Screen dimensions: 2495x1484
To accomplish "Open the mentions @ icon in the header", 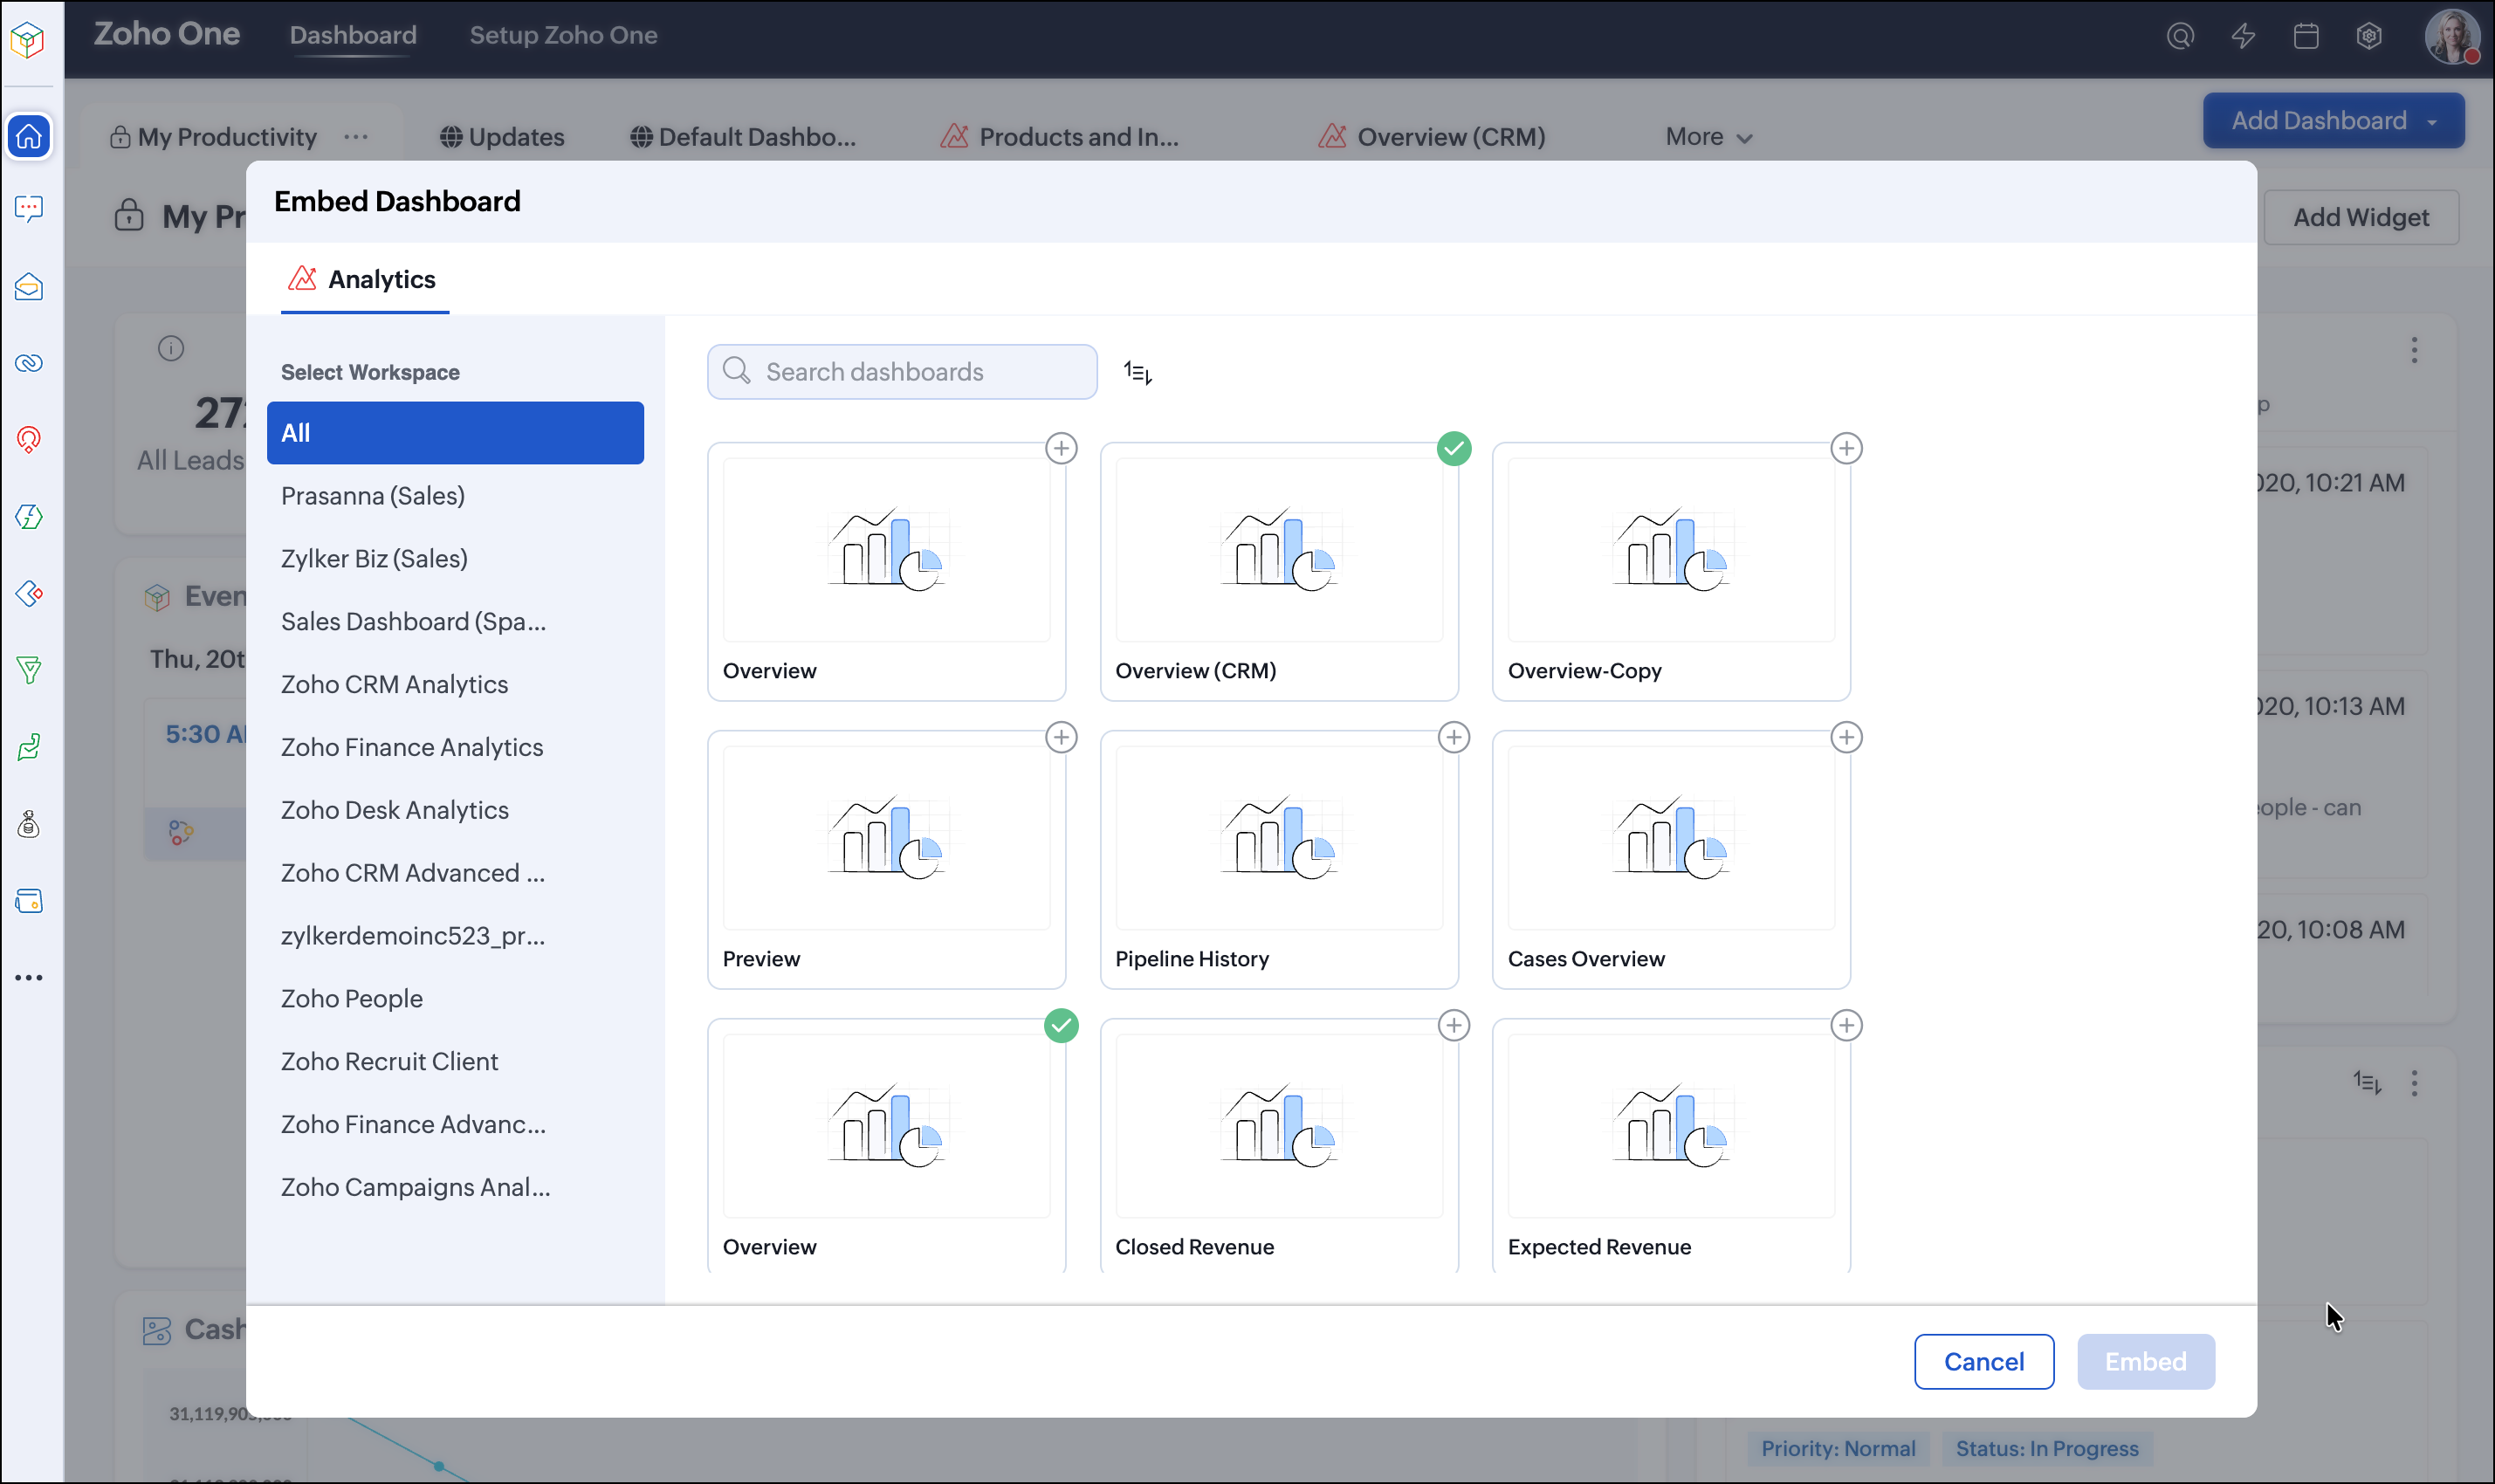I will click(x=2180, y=36).
